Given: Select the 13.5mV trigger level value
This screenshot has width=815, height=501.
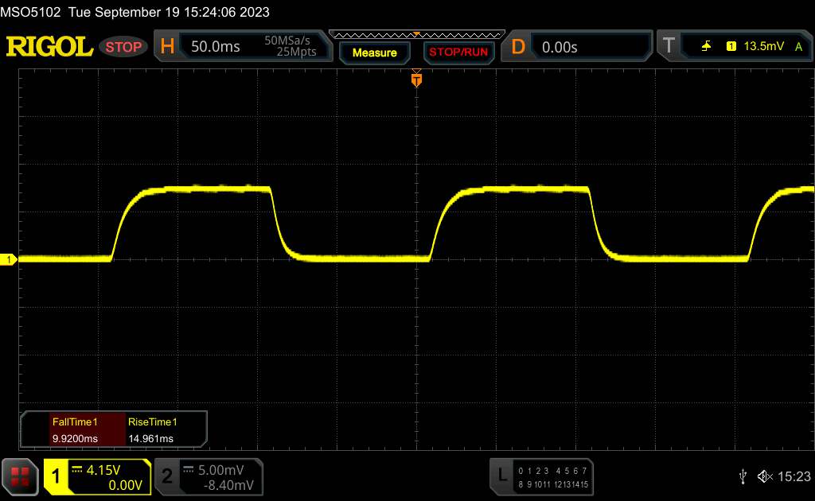Looking at the screenshot, I should point(763,46).
